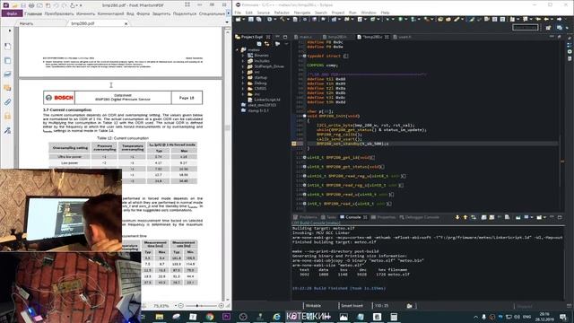Close the bmp280.pdf document tab

click(126, 23)
